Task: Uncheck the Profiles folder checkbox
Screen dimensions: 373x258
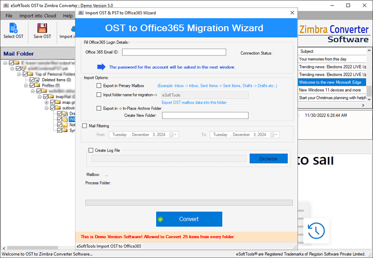Action: click(32, 85)
